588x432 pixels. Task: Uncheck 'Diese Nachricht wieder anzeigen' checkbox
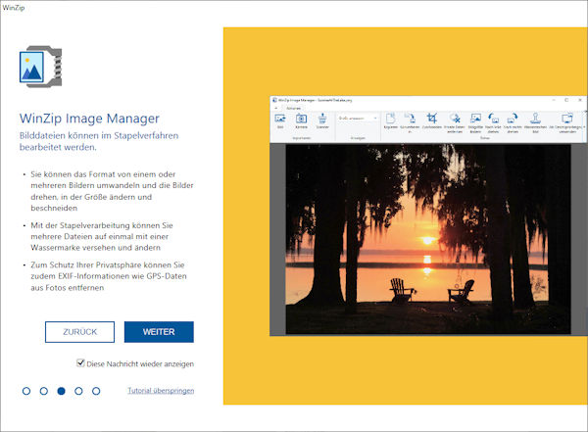pos(80,363)
